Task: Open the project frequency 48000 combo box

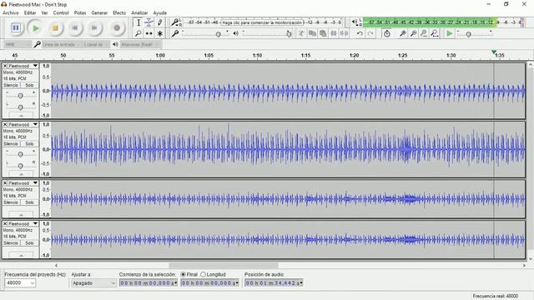Action: click(x=20, y=282)
